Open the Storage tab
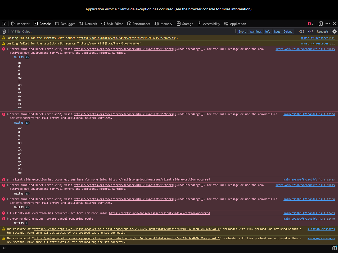338x253 pixels. [185, 24]
